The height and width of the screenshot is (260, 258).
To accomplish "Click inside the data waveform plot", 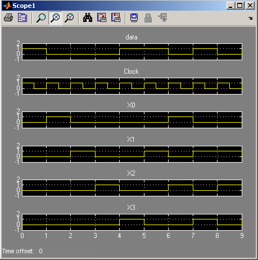I will tap(132, 52).
